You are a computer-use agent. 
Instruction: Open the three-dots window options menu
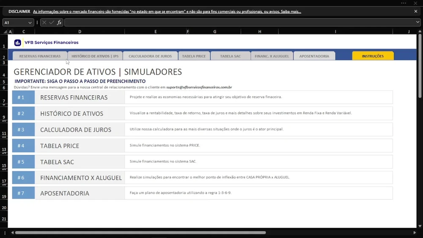point(404,3)
